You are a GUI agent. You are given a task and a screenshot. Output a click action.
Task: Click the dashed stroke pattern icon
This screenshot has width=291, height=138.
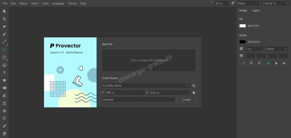pyautogui.click(x=241, y=56)
